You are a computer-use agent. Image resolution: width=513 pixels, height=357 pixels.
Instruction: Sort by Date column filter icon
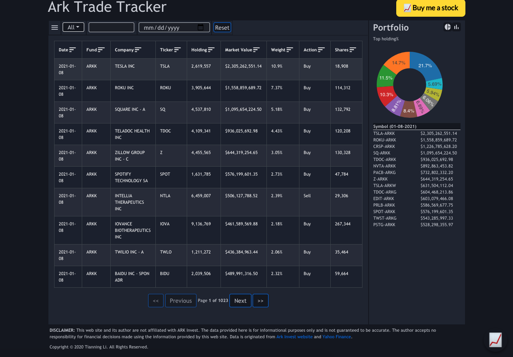[x=73, y=50]
